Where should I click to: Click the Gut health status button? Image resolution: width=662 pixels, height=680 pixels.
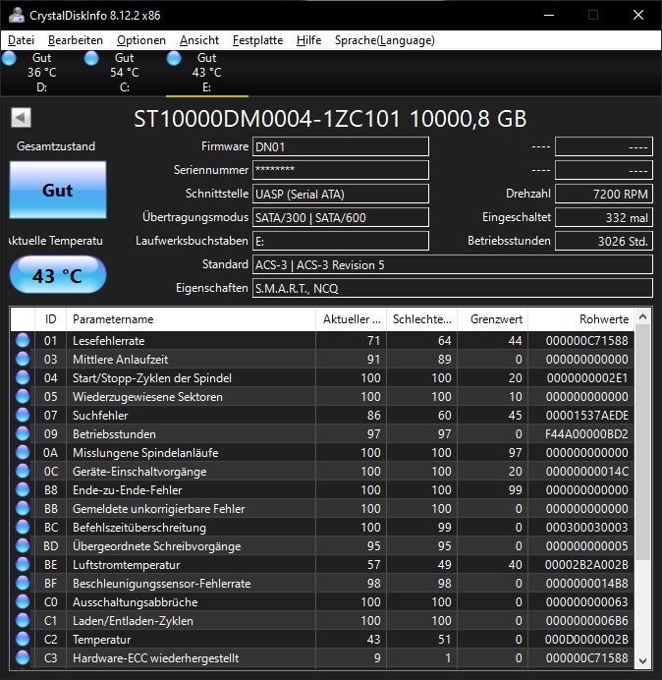[58, 190]
